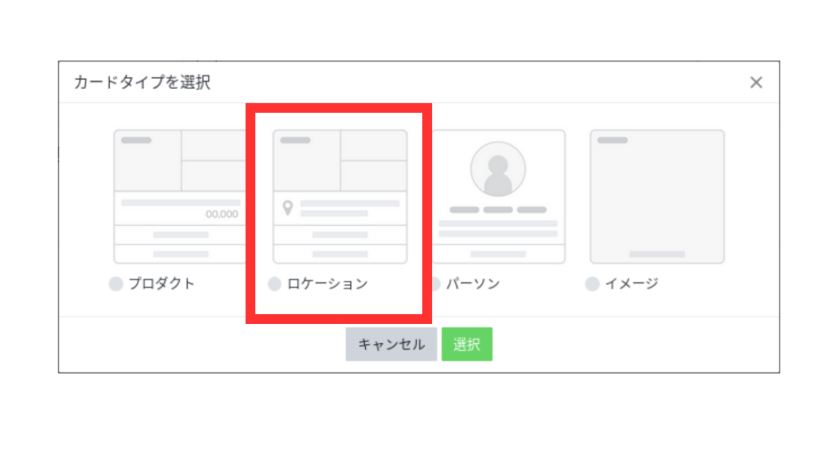Image resolution: width=838 pixels, height=471 pixels.
Task: Select the パーソン radio button
Action: (x=434, y=284)
